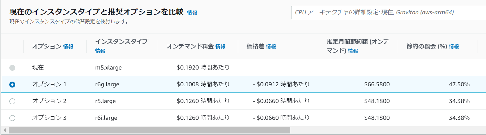Open 情報 link for 推定月間節約額 column

pos(353,51)
